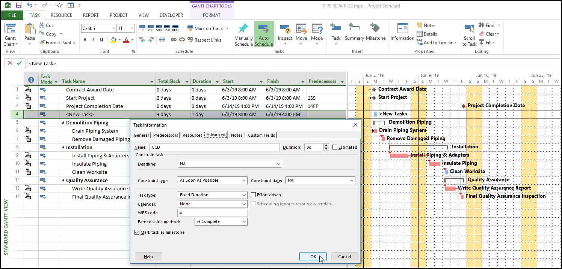The height and width of the screenshot is (269, 562).
Task: Enable the Effort driven checkbox
Action: tap(254, 195)
